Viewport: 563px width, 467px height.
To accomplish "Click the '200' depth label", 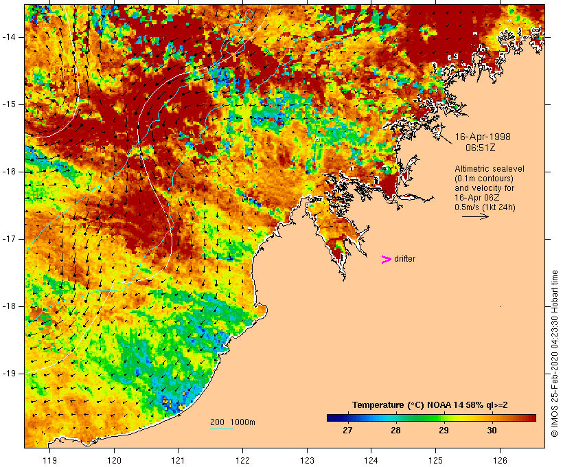I will point(217,422).
